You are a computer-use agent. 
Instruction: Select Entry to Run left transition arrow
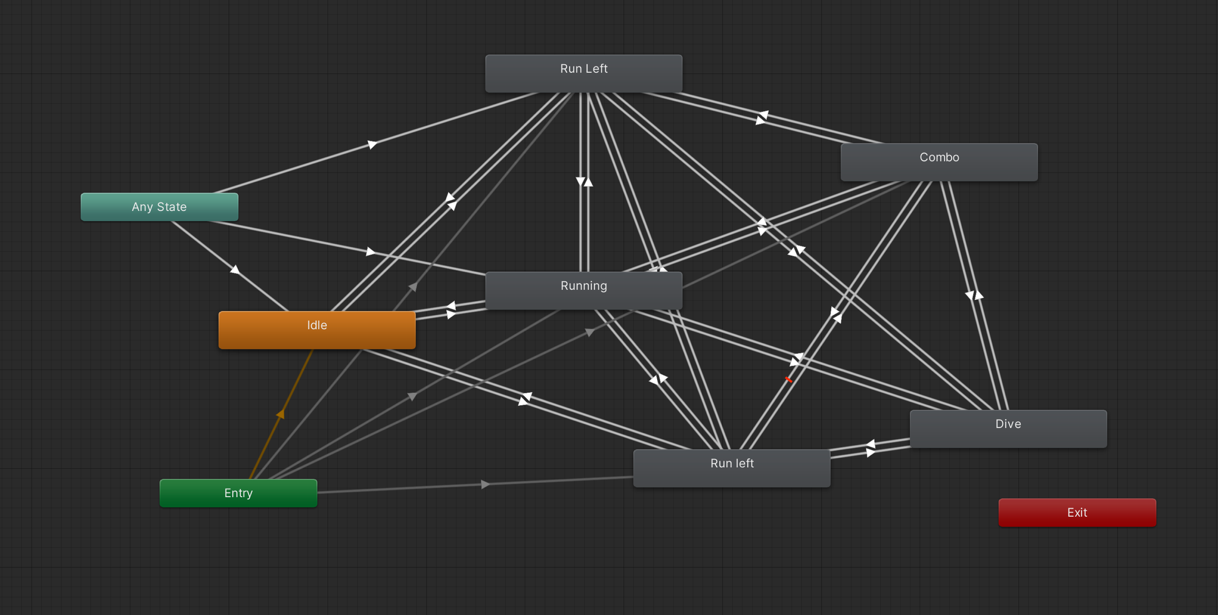point(485,484)
